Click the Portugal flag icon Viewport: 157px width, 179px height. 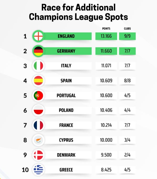38,95
